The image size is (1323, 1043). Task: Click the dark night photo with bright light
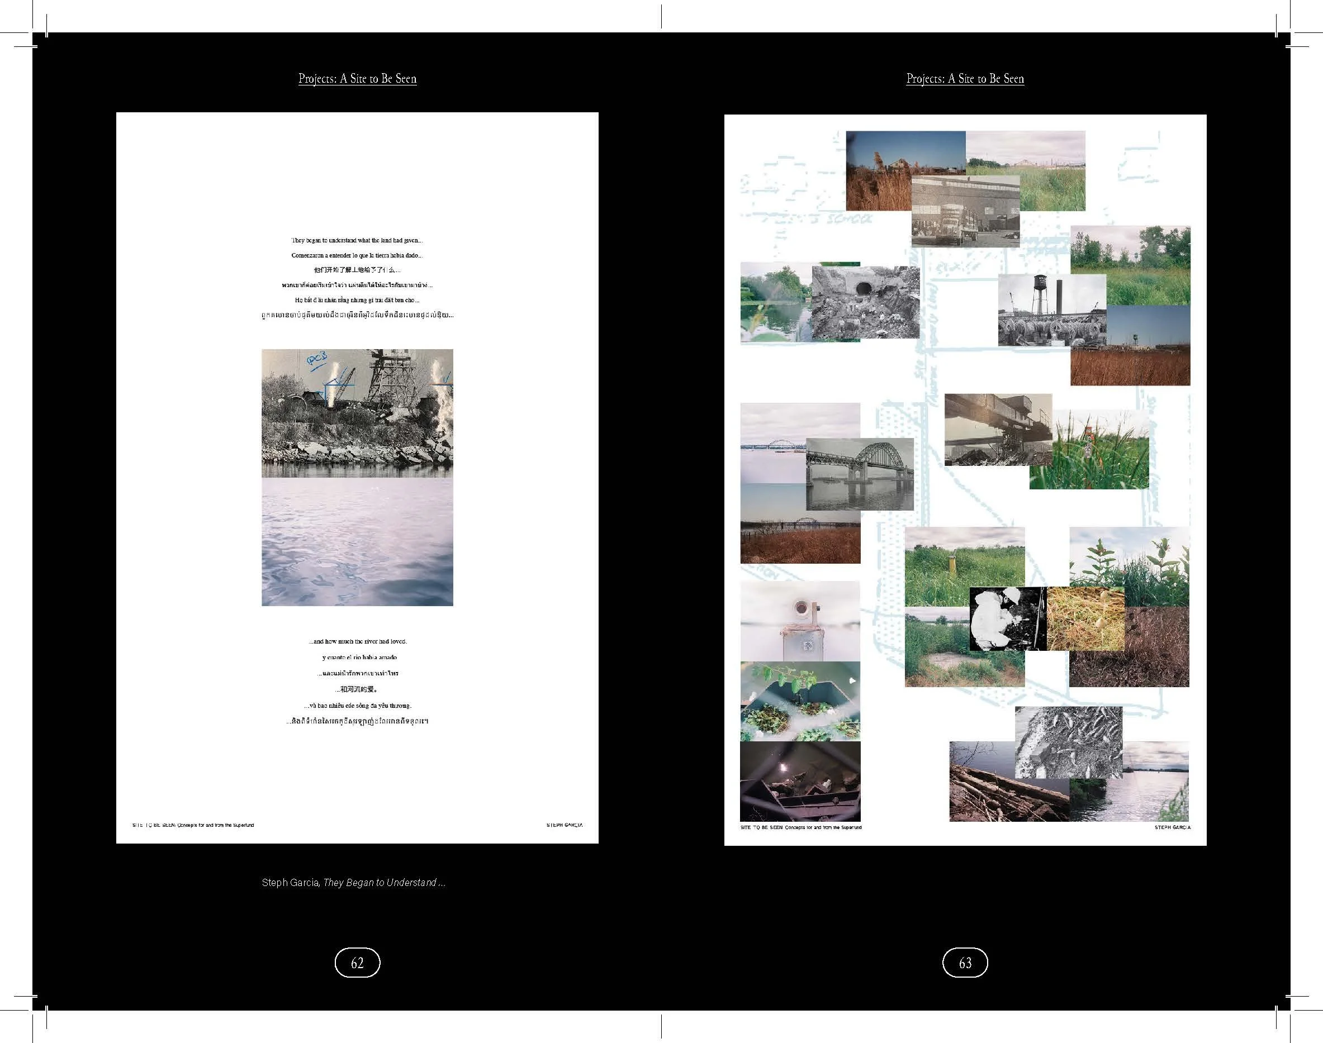pos(800,781)
